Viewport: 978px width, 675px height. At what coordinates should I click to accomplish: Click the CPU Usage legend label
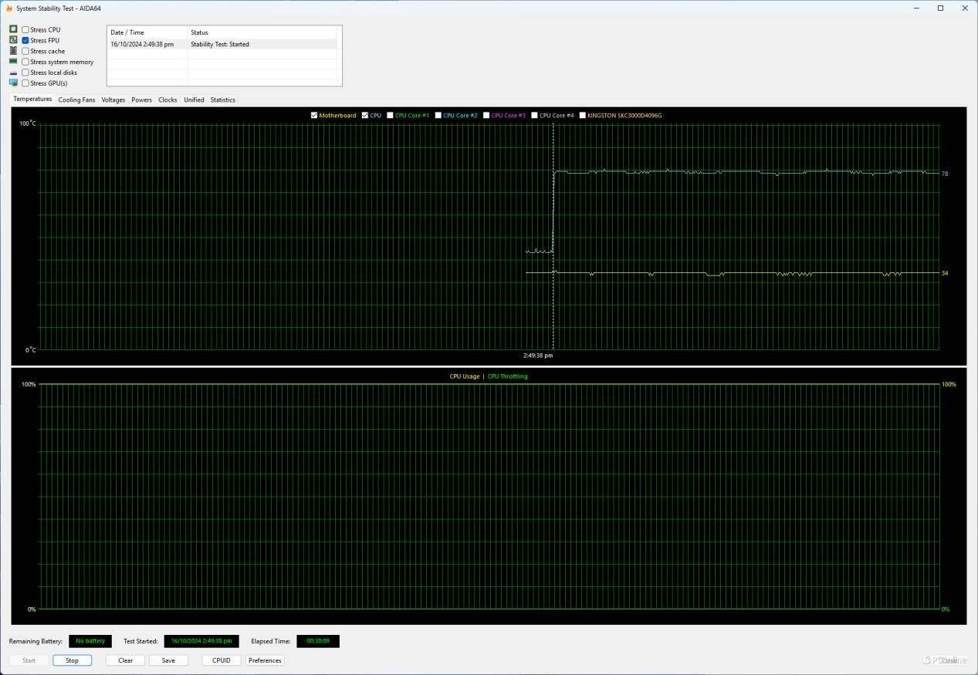[465, 376]
